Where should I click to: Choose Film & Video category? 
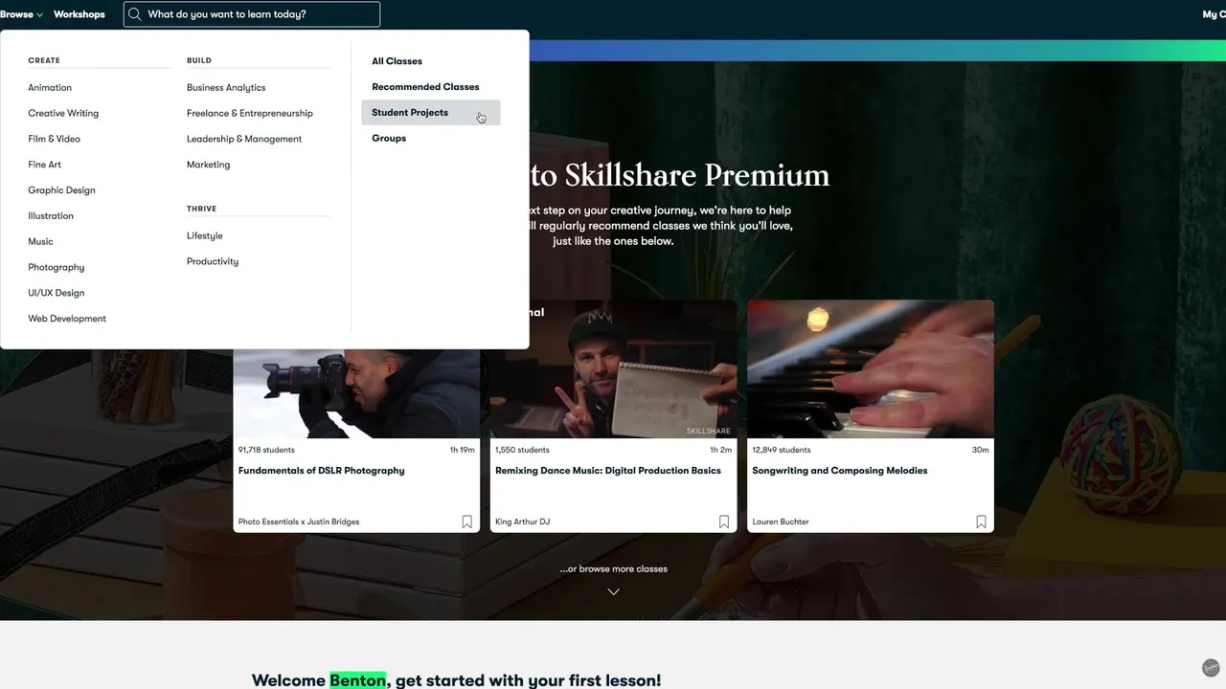54,139
